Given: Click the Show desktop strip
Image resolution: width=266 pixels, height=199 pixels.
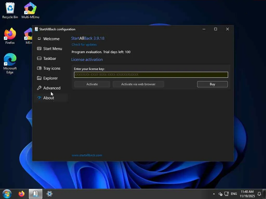Looking at the screenshot, I should coord(264,194).
